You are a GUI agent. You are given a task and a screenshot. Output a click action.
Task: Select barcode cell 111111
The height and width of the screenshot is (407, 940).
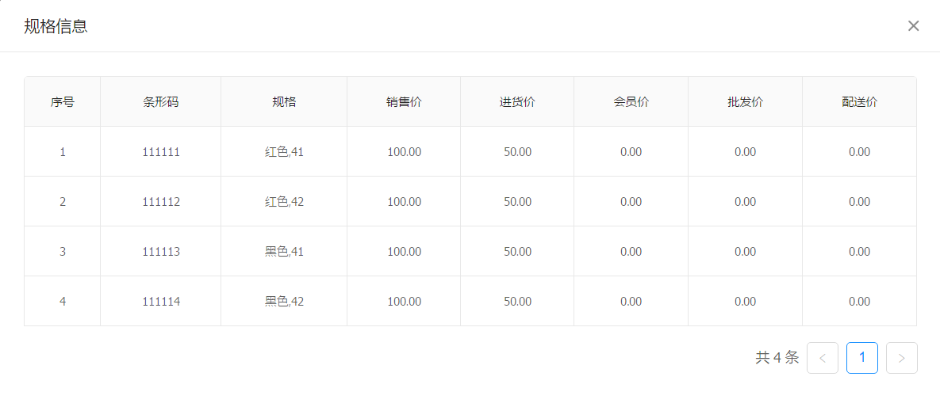[161, 152]
